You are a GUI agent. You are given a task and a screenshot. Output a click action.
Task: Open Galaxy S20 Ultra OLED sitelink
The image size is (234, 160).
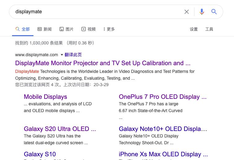pos(60,129)
